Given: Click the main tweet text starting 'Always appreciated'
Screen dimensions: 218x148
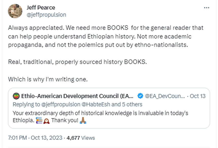Looking at the screenshot, I should click(106, 36).
